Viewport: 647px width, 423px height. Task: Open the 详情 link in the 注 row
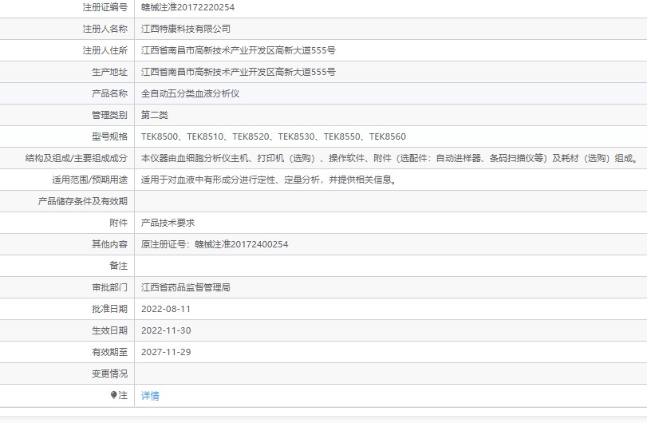click(x=150, y=396)
